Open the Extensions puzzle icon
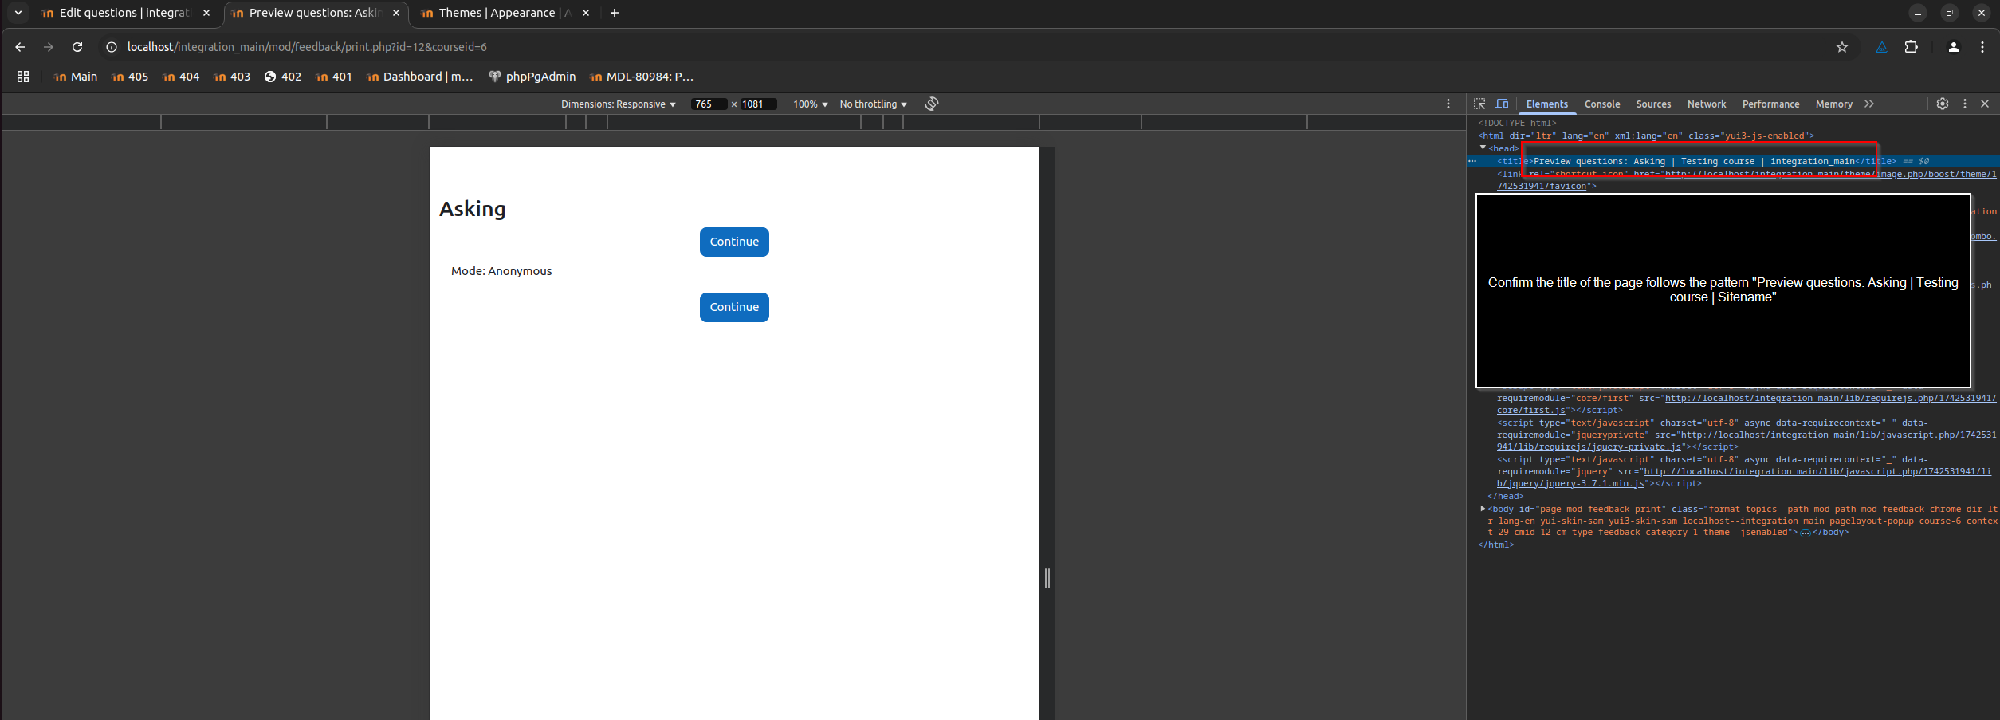 click(x=1911, y=47)
